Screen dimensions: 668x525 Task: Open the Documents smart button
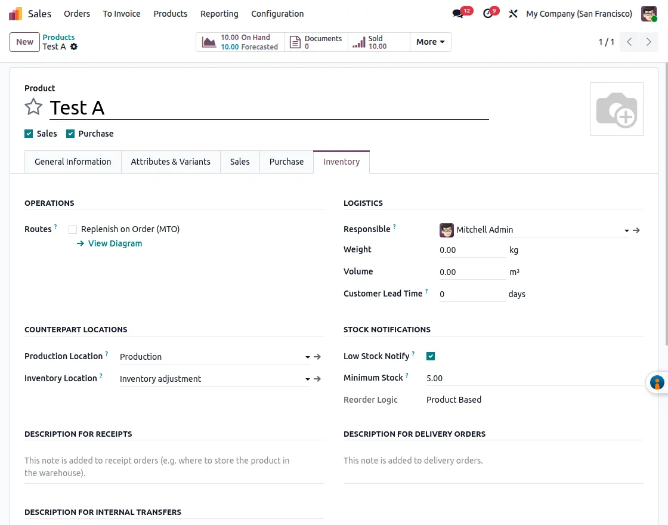(316, 42)
